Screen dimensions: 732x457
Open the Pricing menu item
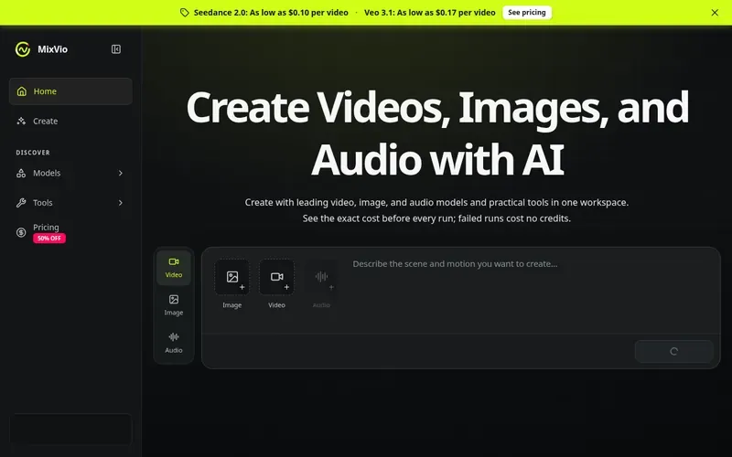70,232
